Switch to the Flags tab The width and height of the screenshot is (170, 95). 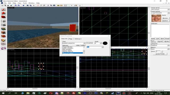pos(71,39)
